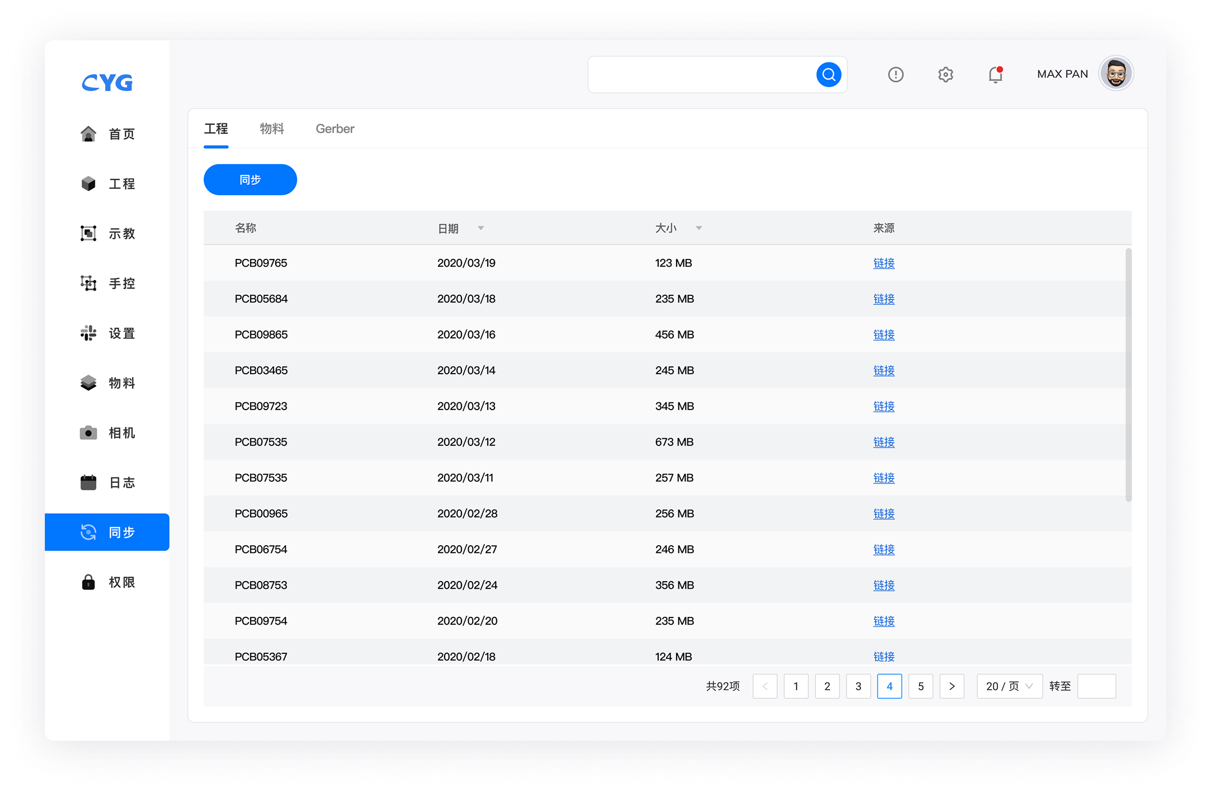Image resolution: width=1211 pixels, height=790 pixels.
Task: Open the 示教 teaching icon
Action: [x=88, y=234]
